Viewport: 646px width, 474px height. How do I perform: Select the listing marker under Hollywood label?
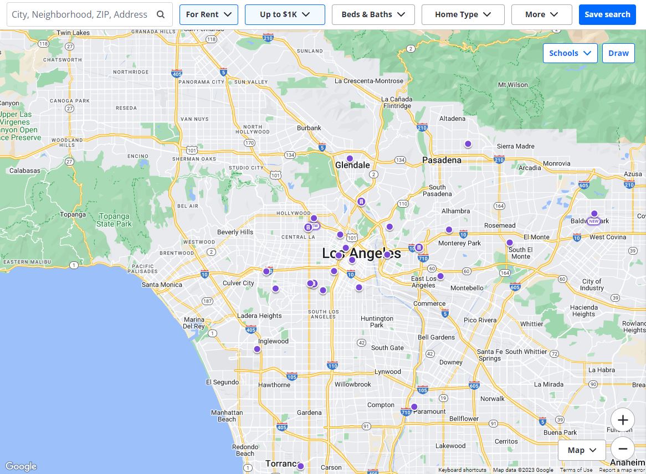[x=314, y=218]
